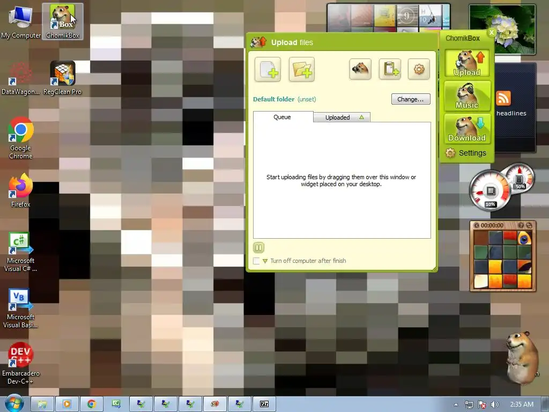This screenshot has width=549, height=412.
Task: Select the My Computer desktop icon
Action: pos(21,21)
